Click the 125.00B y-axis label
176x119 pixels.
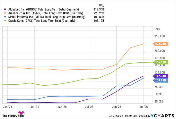(160, 72)
